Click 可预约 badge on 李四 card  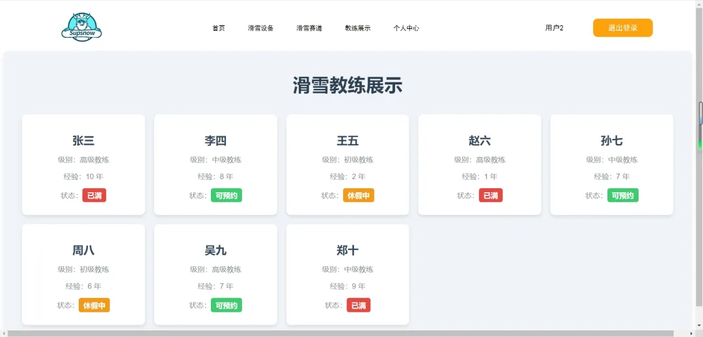point(227,195)
